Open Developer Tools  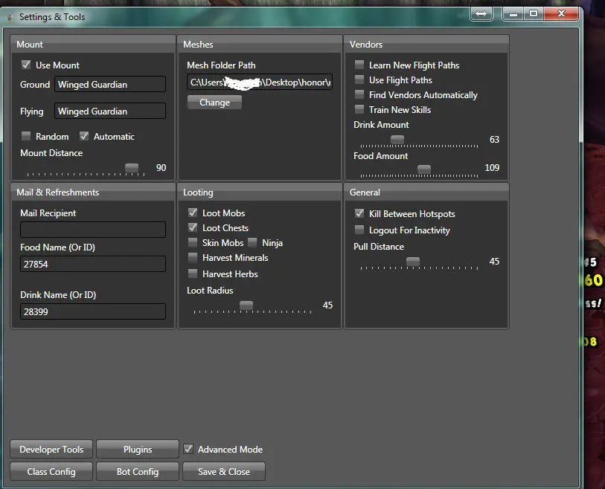51,450
